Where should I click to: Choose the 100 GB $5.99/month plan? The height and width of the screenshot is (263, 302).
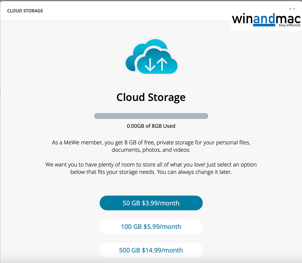(151, 227)
